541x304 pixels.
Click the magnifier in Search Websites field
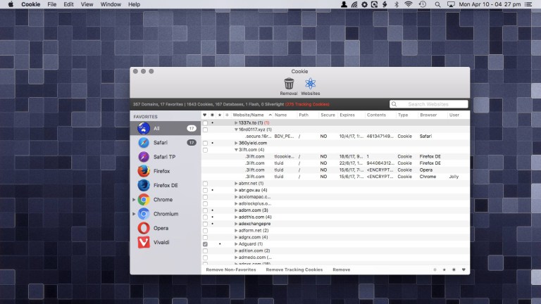[394, 104]
